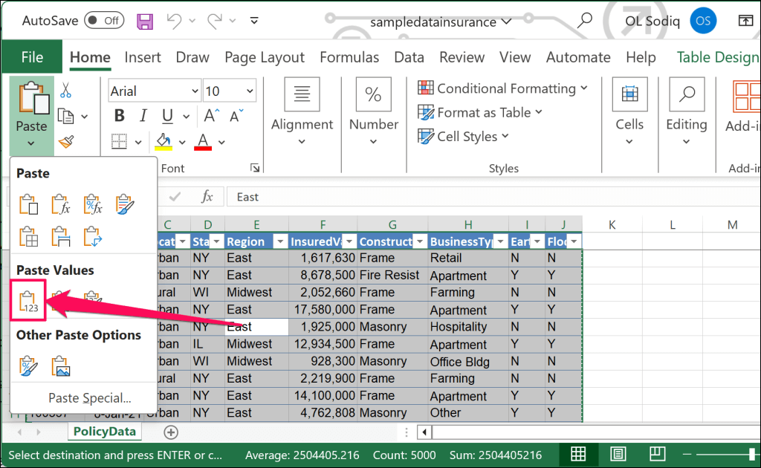761x468 pixels.
Task: Expand the font size dropdown
Action: (248, 91)
